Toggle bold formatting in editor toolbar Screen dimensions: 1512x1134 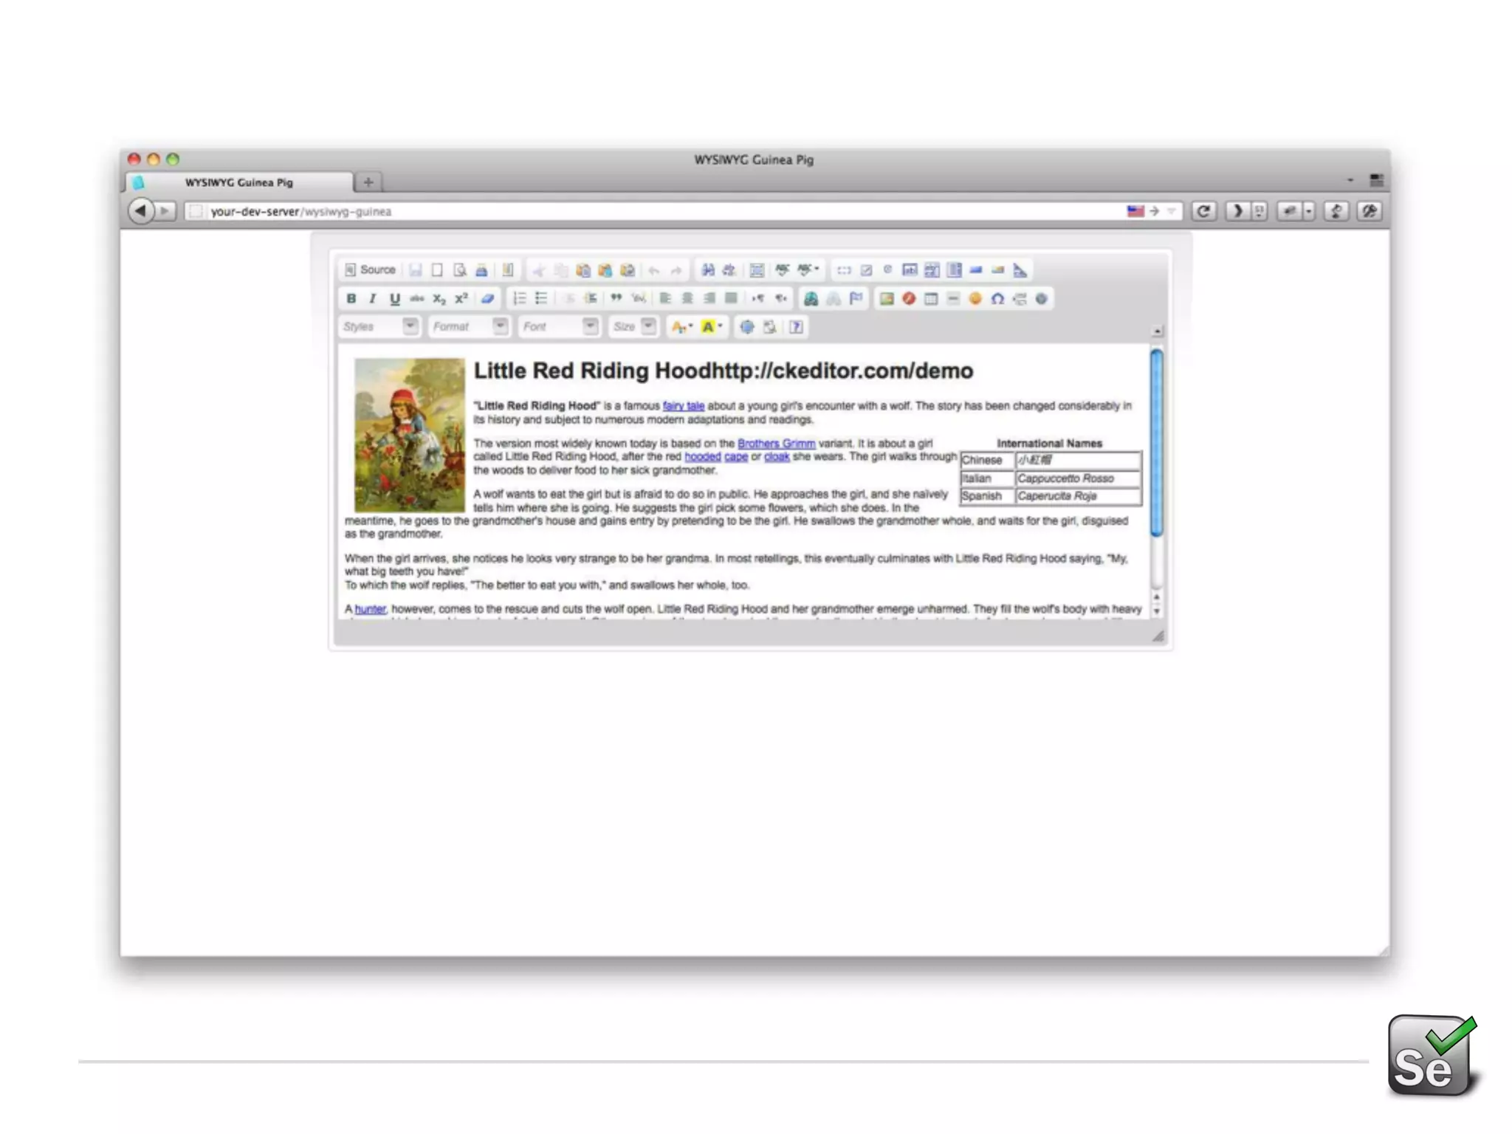[x=351, y=298]
